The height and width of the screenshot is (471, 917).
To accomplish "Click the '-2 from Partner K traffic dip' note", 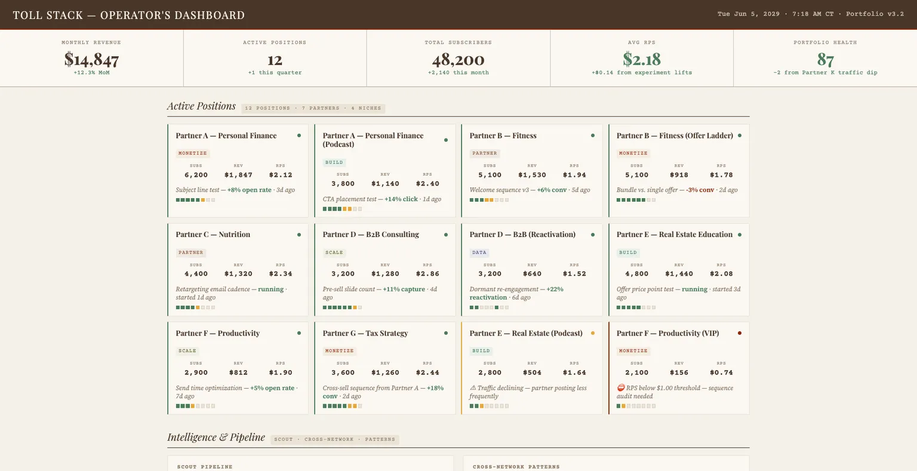I will click(825, 73).
